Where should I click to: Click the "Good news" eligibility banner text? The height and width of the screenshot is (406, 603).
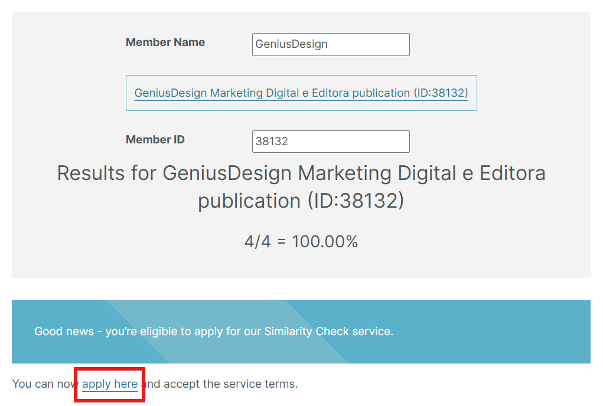(x=213, y=332)
